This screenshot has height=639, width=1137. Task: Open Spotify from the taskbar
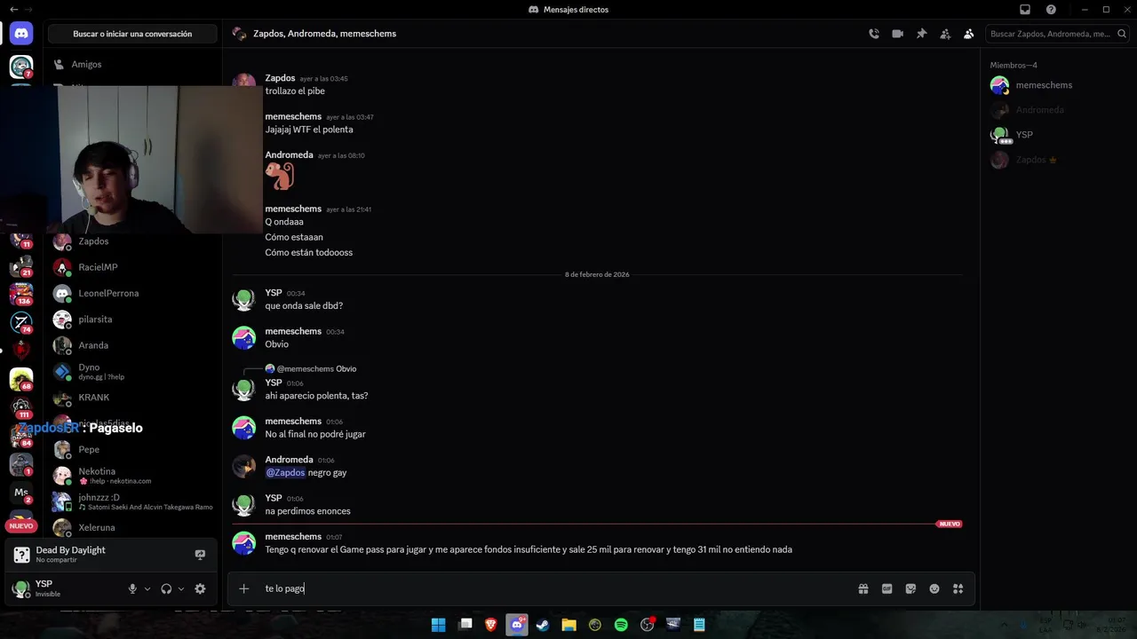[x=621, y=625]
